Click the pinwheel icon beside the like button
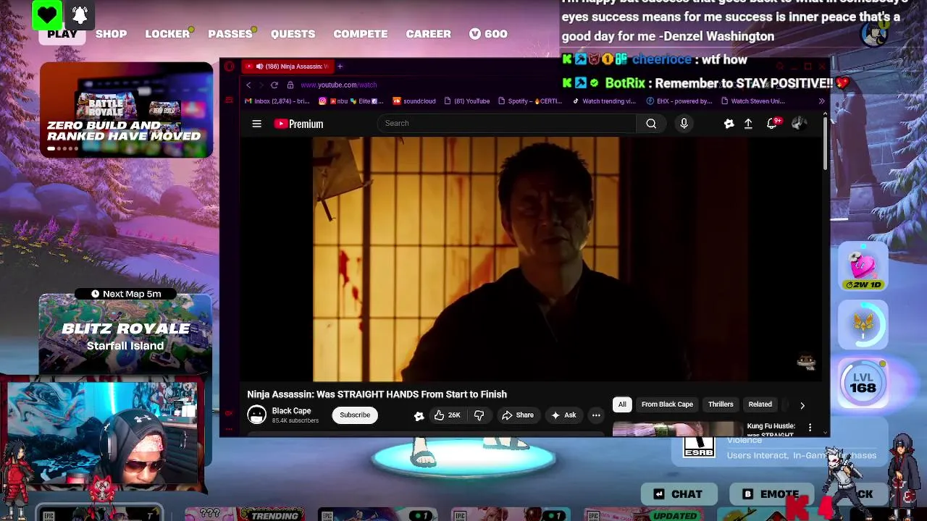This screenshot has height=521, width=927. (419, 415)
